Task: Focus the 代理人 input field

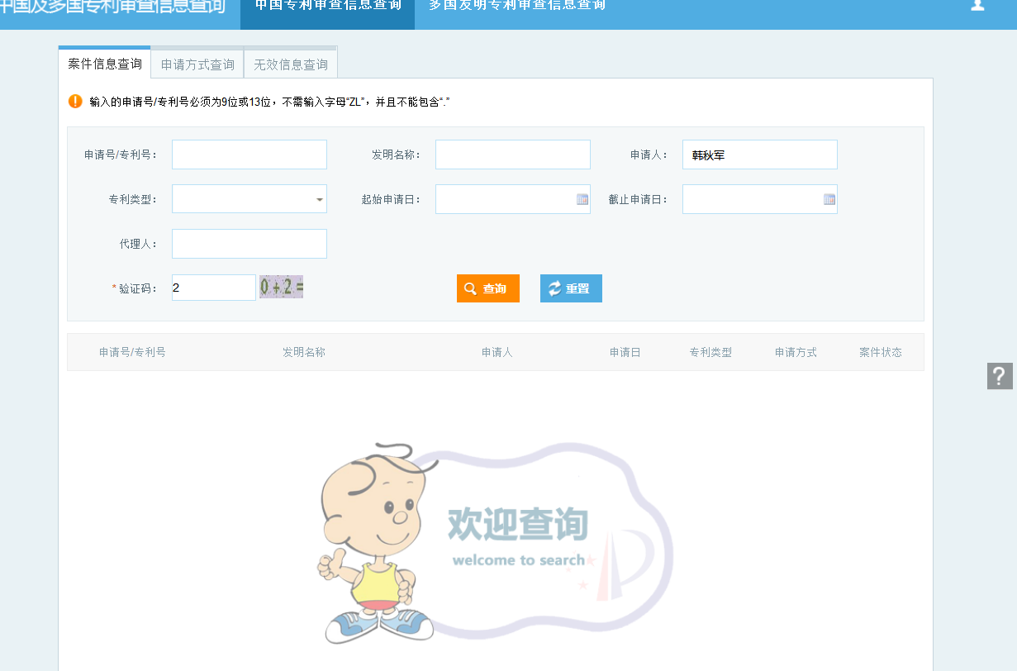Action: 249,244
